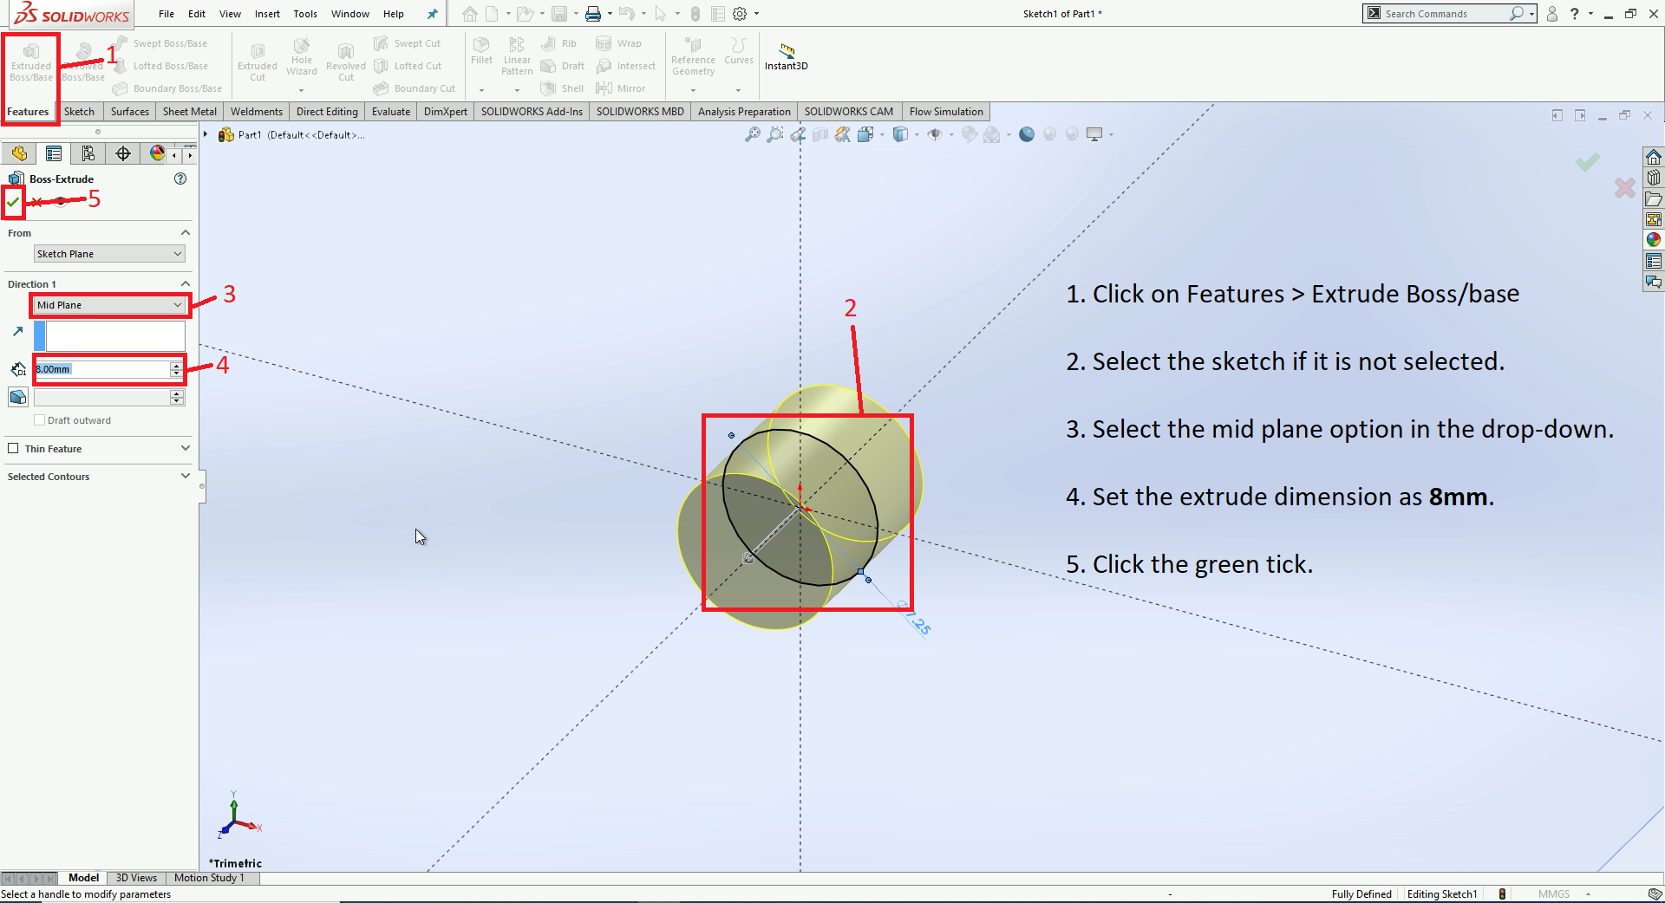Click the Instant3D button
This screenshot has height=903, width=1665.
[787, 57]
